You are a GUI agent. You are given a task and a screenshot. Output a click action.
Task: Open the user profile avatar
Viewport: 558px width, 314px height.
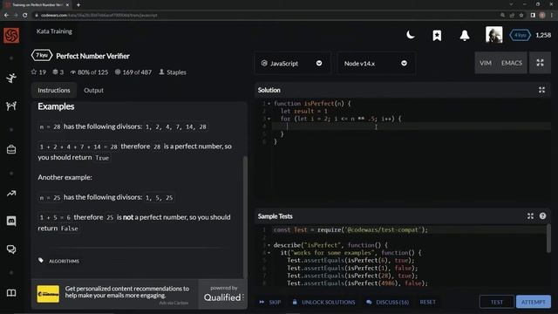pos(494,35)
